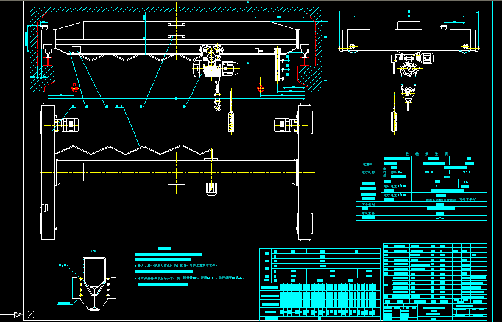Pick the small motor beneath the plan-view girder
The image size is (502, 322).
coord(211,190)
